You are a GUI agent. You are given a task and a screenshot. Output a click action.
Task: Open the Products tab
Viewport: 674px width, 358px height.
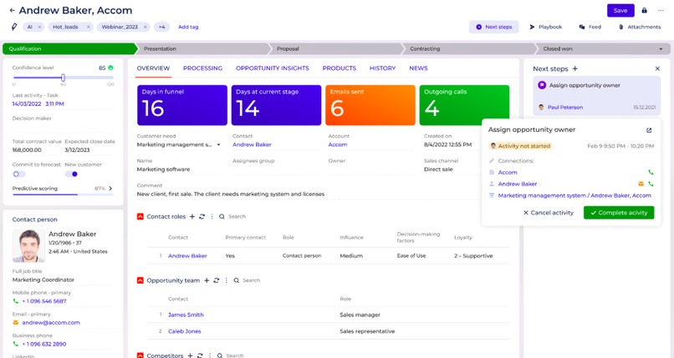tap(340, 68)
